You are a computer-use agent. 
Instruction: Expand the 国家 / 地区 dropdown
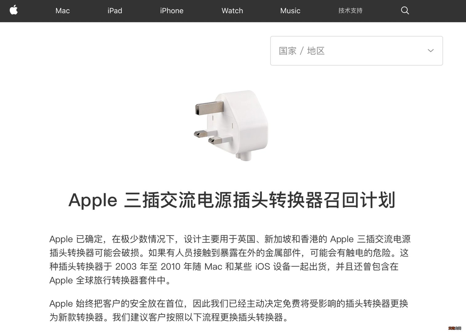click(x=357, y=51)
